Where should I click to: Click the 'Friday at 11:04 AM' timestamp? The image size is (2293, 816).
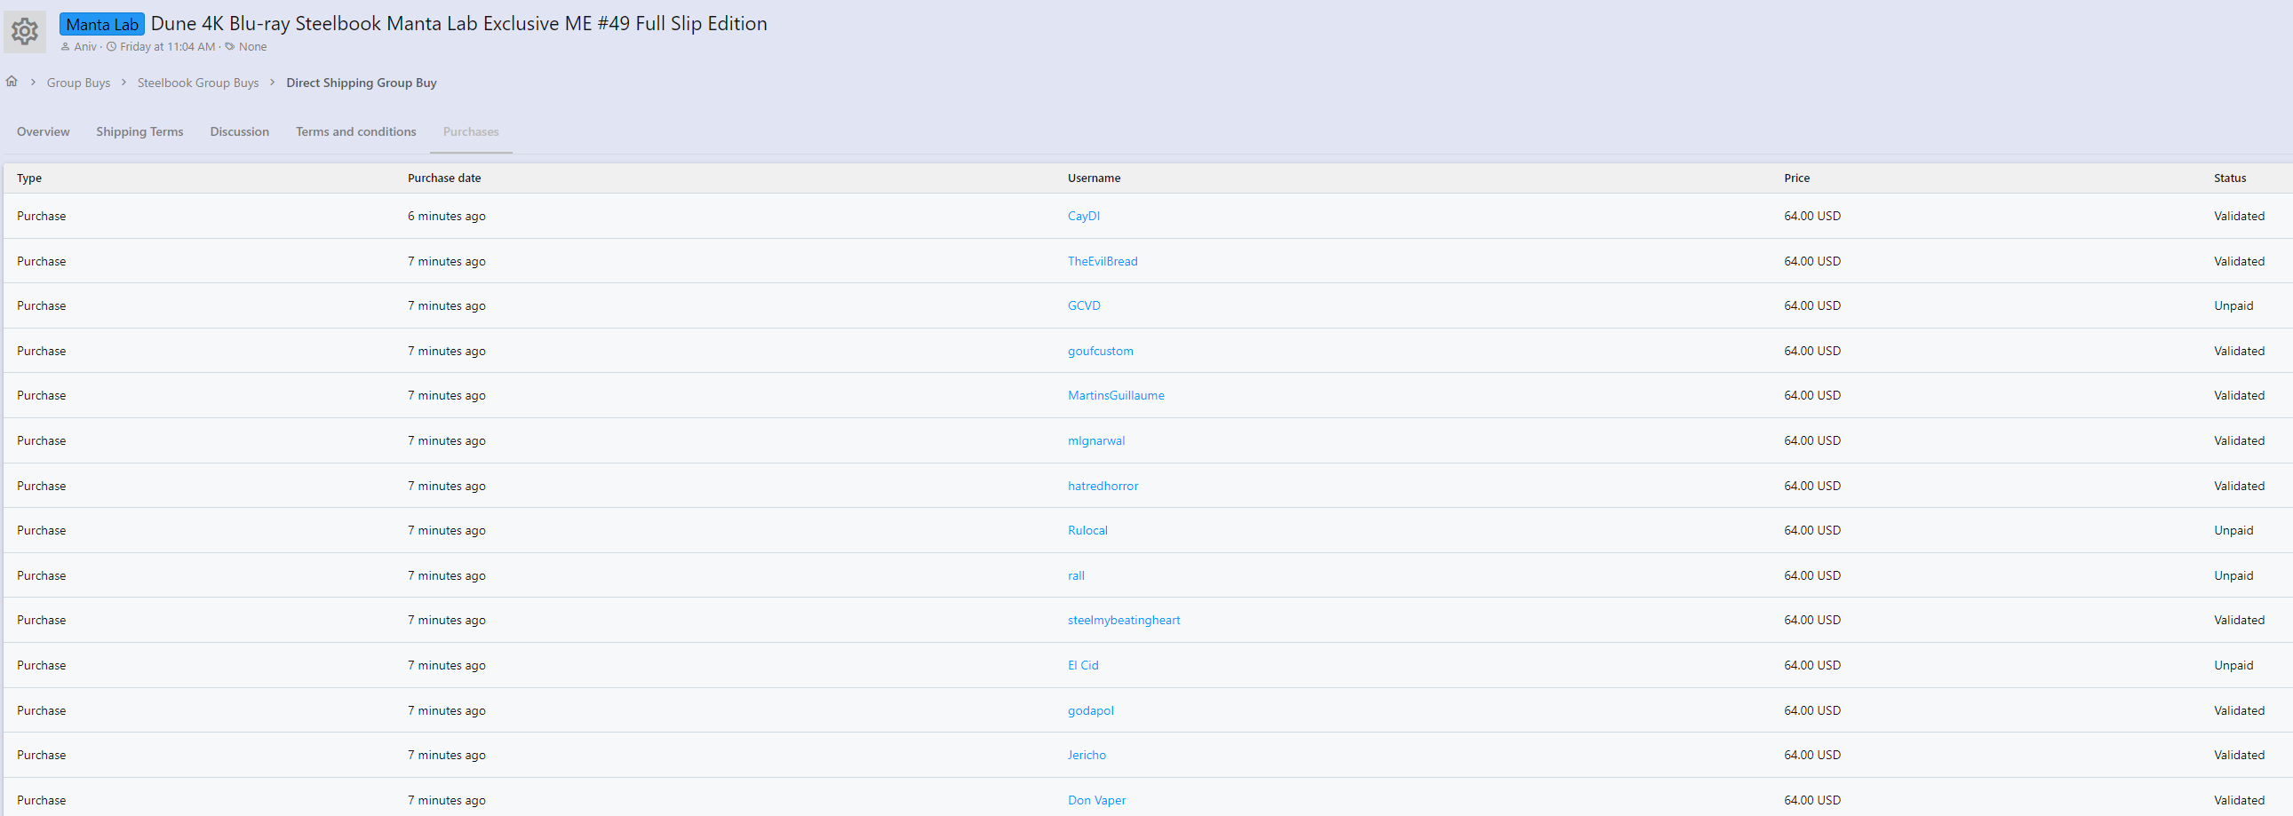167,46
